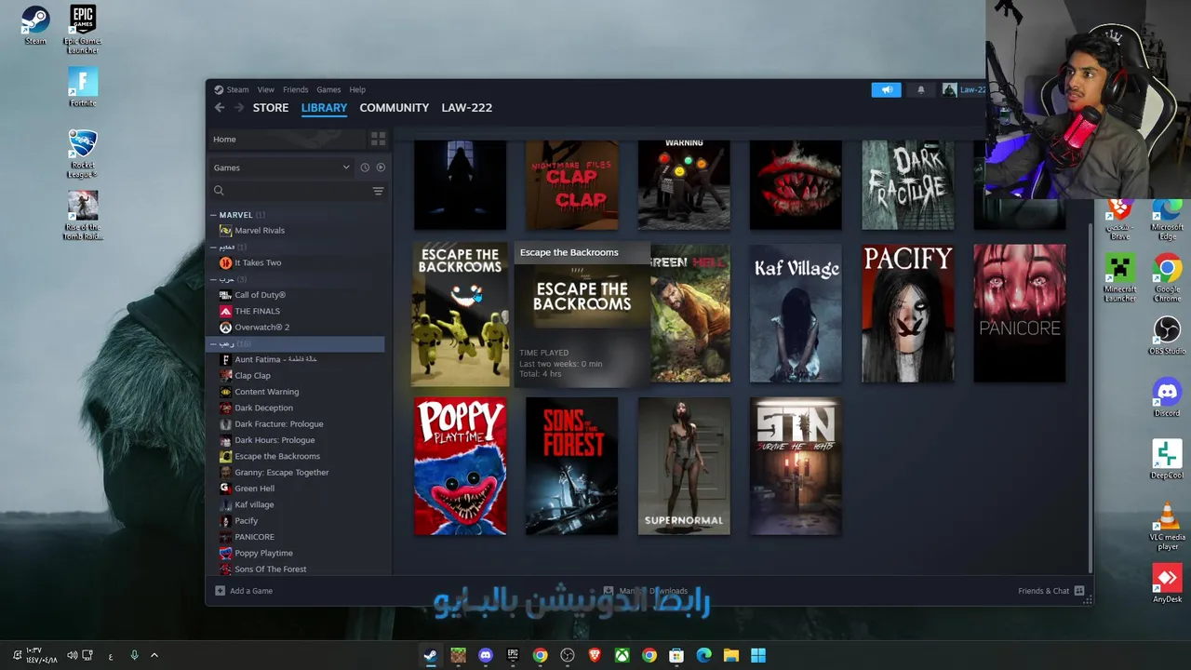The width and height of the screenshot is (1191, 670).
Task: Open File Explorer from the taskbar
Action: coord(731,656)
